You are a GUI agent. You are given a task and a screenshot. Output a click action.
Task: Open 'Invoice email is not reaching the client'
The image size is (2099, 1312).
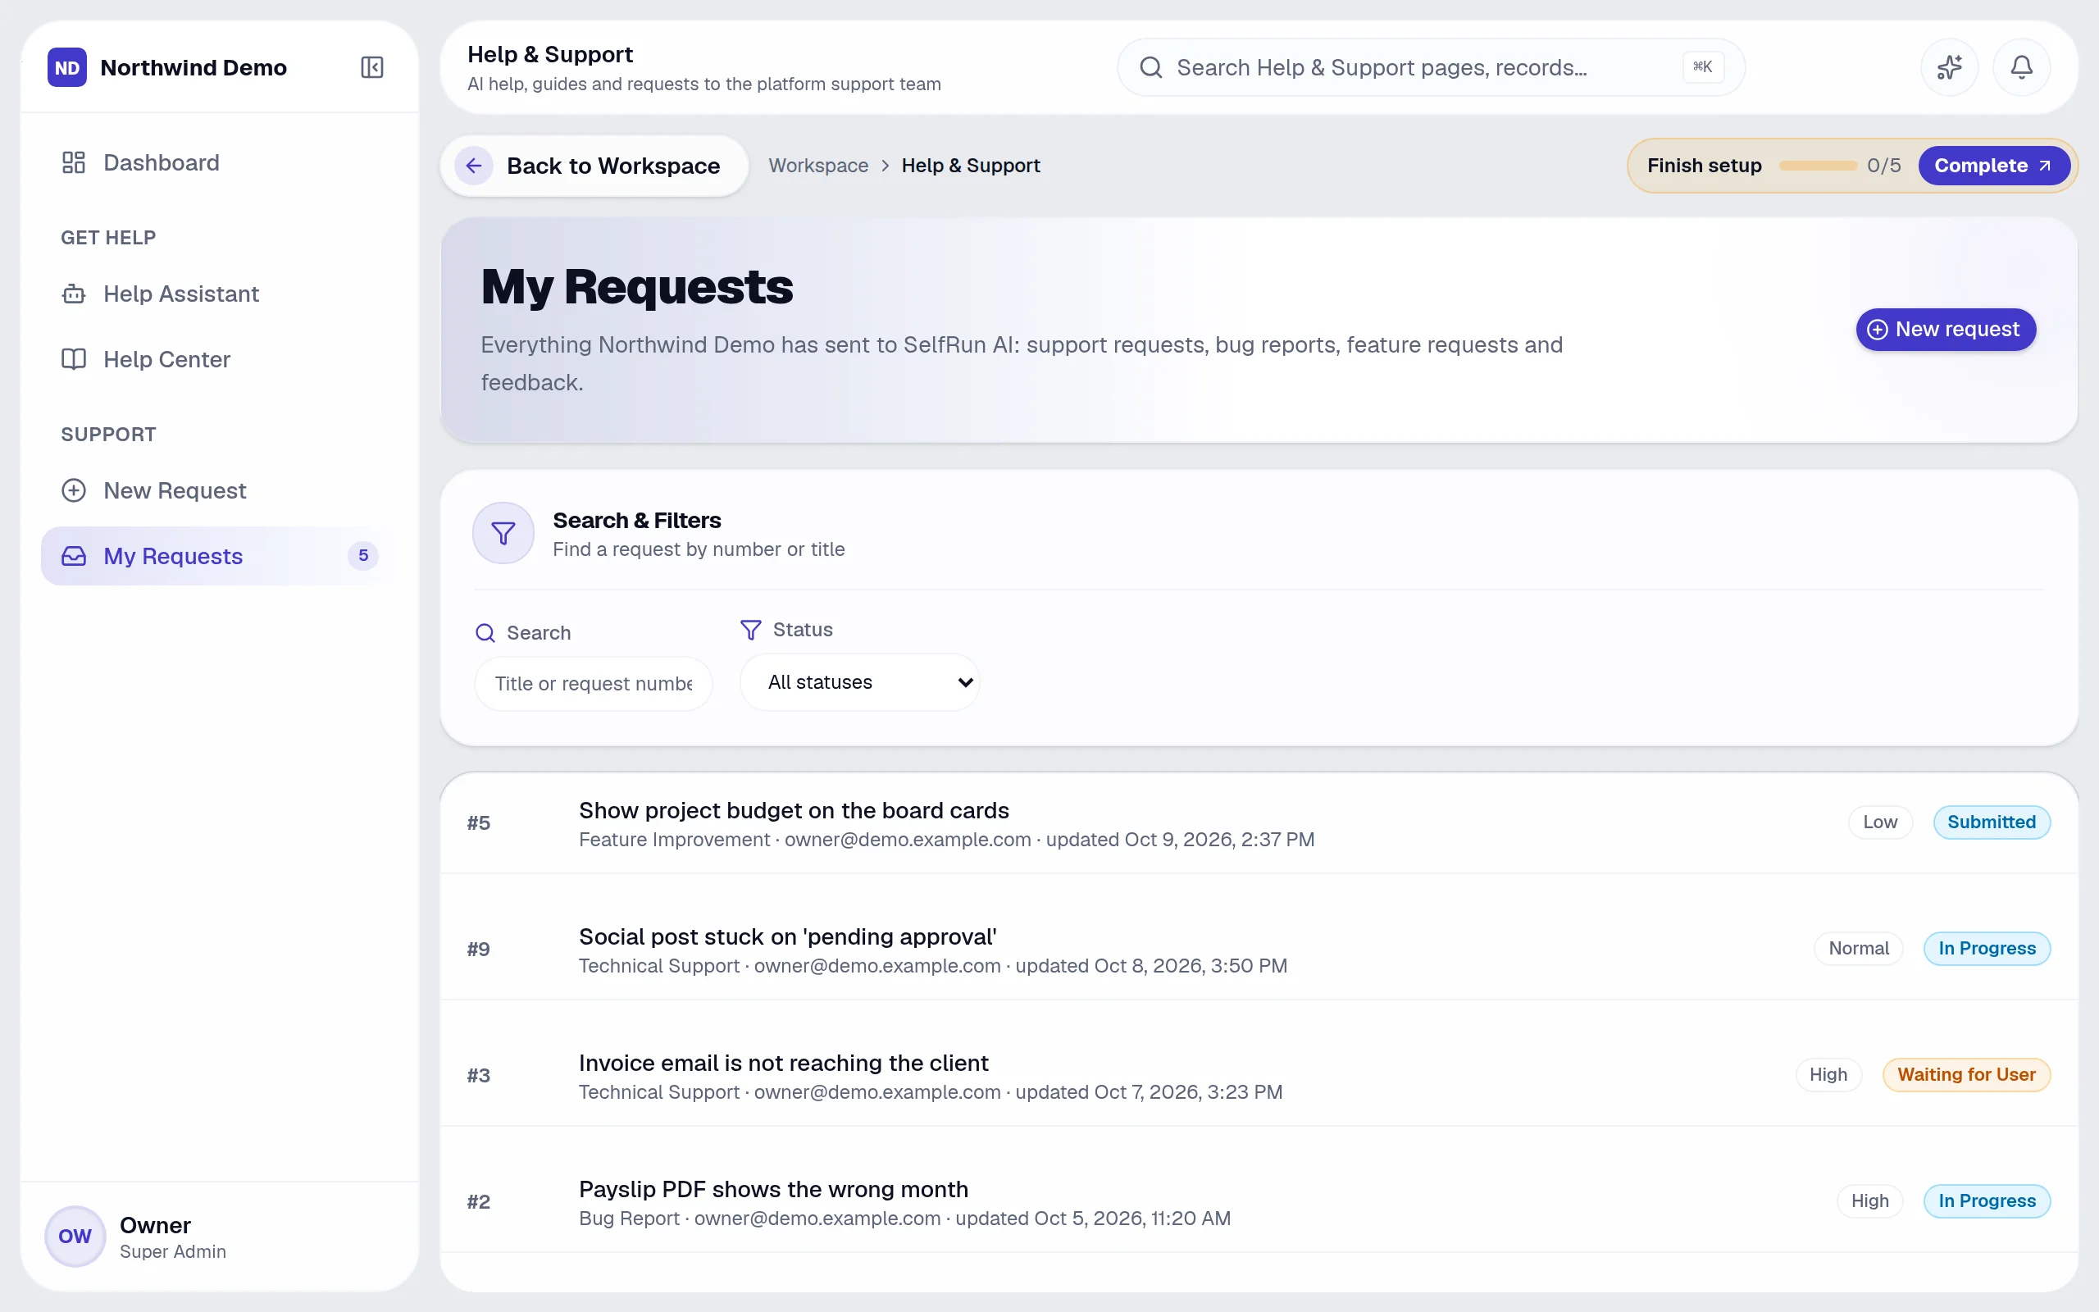click(1259, 1076)
